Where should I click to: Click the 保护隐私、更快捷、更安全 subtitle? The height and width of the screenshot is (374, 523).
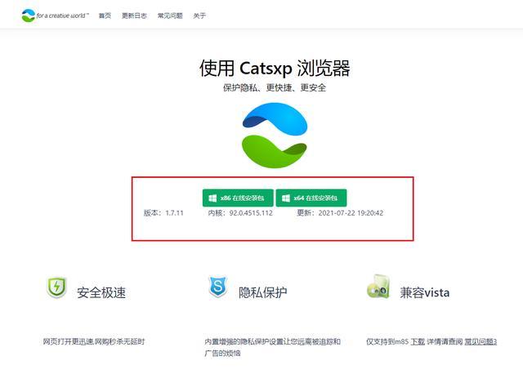pyautogui.click(x=275, y=87)
